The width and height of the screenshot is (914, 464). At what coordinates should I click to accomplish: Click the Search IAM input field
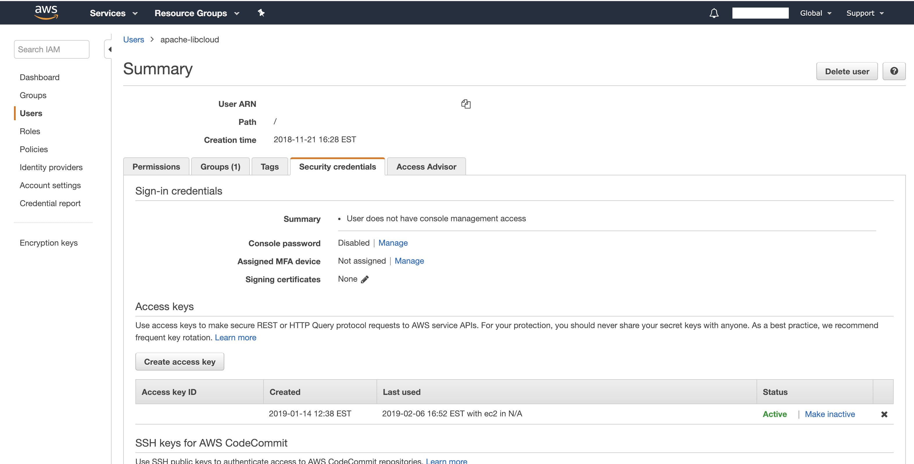coord(51,49)
